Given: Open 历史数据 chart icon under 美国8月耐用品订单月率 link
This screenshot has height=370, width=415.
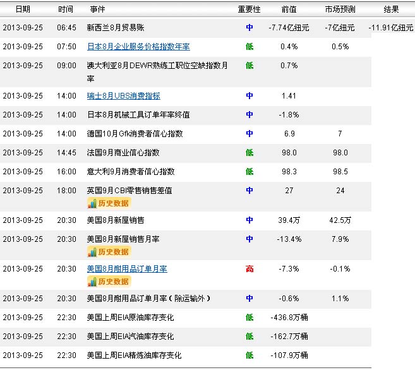Looking at the screenshot, I should [x=109, y=282].
